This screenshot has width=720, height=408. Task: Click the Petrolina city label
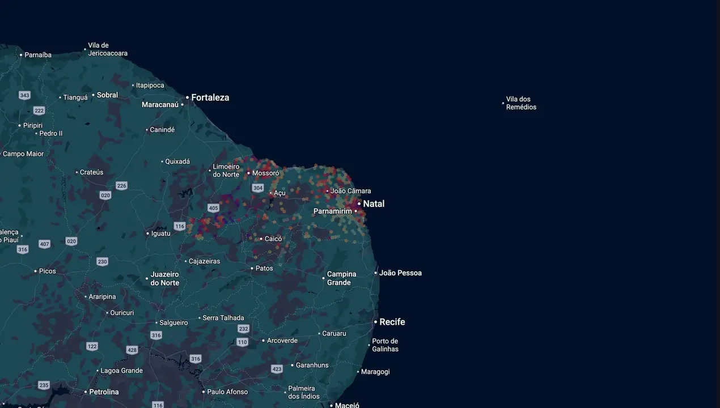(104, 392)
